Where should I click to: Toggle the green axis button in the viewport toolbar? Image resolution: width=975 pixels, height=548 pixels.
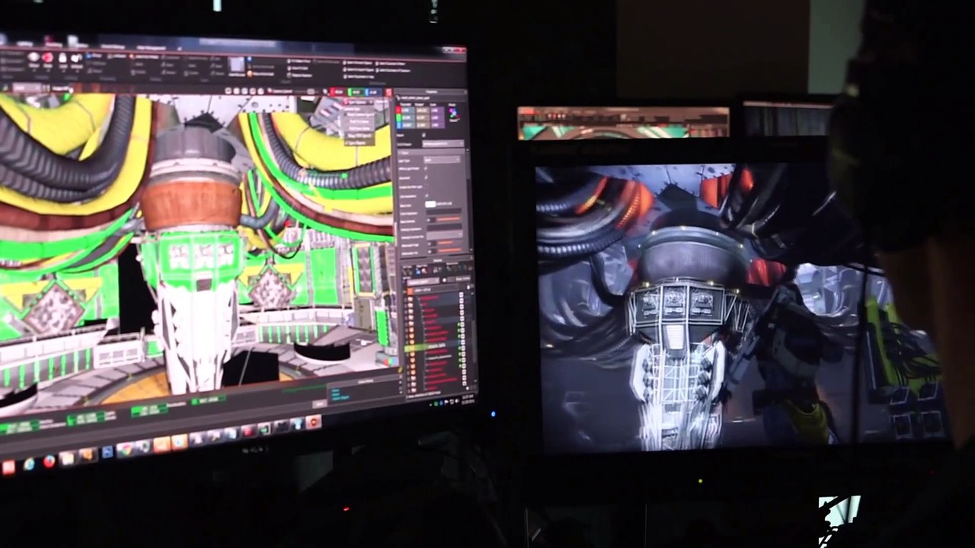coord(355,91)
